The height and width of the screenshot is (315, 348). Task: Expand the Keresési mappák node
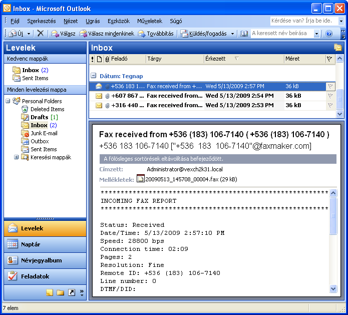pos(16,157)
